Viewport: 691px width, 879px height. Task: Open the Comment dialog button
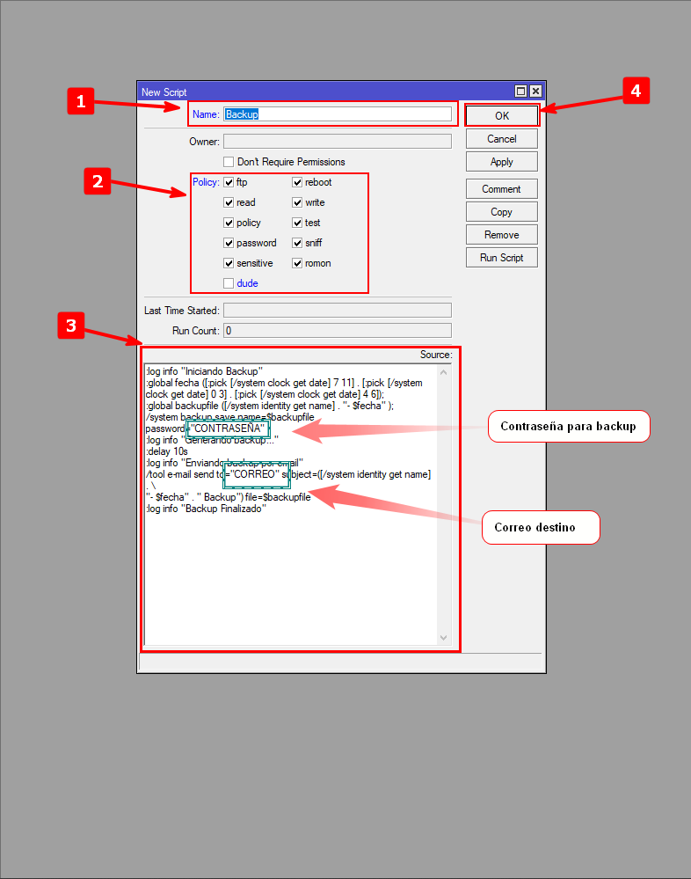[501, 189]
